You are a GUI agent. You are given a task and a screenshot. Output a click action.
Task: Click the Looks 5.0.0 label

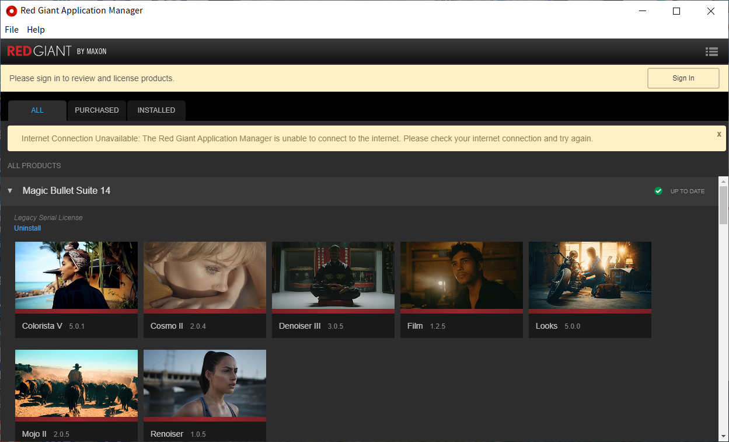pyautogui.click(x=558, y=326)
